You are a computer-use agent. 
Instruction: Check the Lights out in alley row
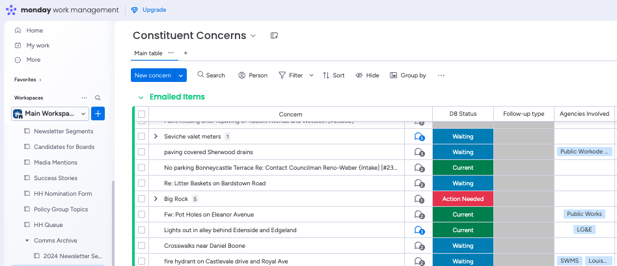click(142, 230)
